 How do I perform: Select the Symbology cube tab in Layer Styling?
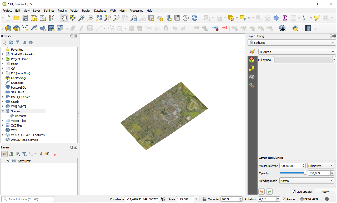click(x=252, y=60)
